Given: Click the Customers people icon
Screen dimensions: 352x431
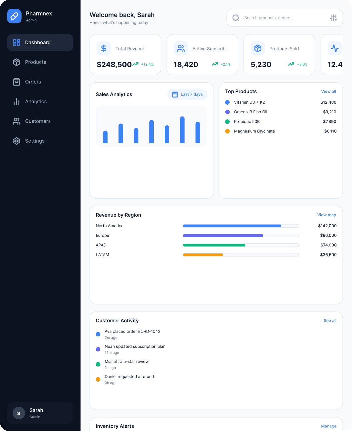Looking at the screenshot, I should [x=16, y=121].
